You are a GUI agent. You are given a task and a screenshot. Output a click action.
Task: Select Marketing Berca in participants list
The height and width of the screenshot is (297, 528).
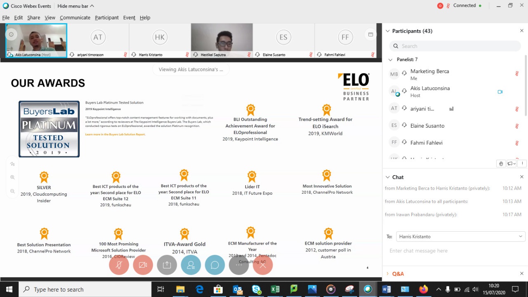click(455, 74)
